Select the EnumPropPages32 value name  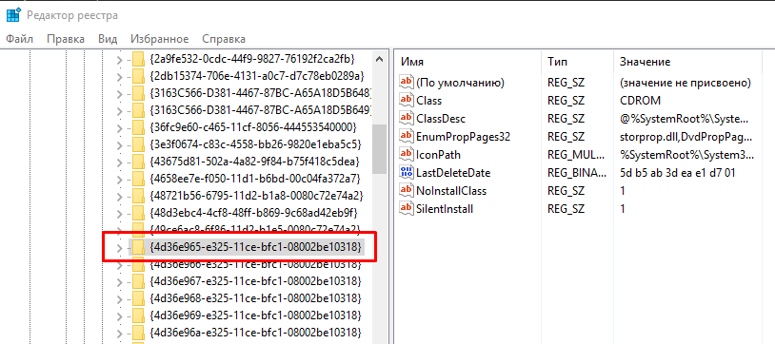[x=463, y=137]
